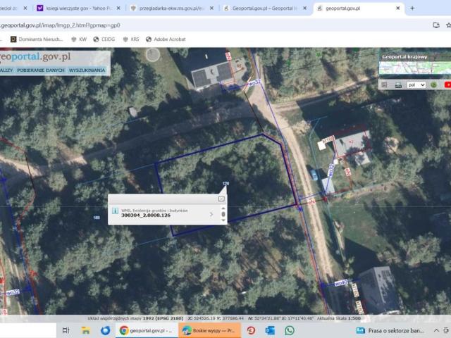Viewport: 451px width, 338px height.
Task: Open the WYSZUKIWANIA menu
Action: 87,70
